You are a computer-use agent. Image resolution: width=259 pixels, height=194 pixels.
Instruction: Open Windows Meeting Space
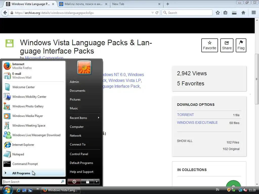[x=34, y=125]
